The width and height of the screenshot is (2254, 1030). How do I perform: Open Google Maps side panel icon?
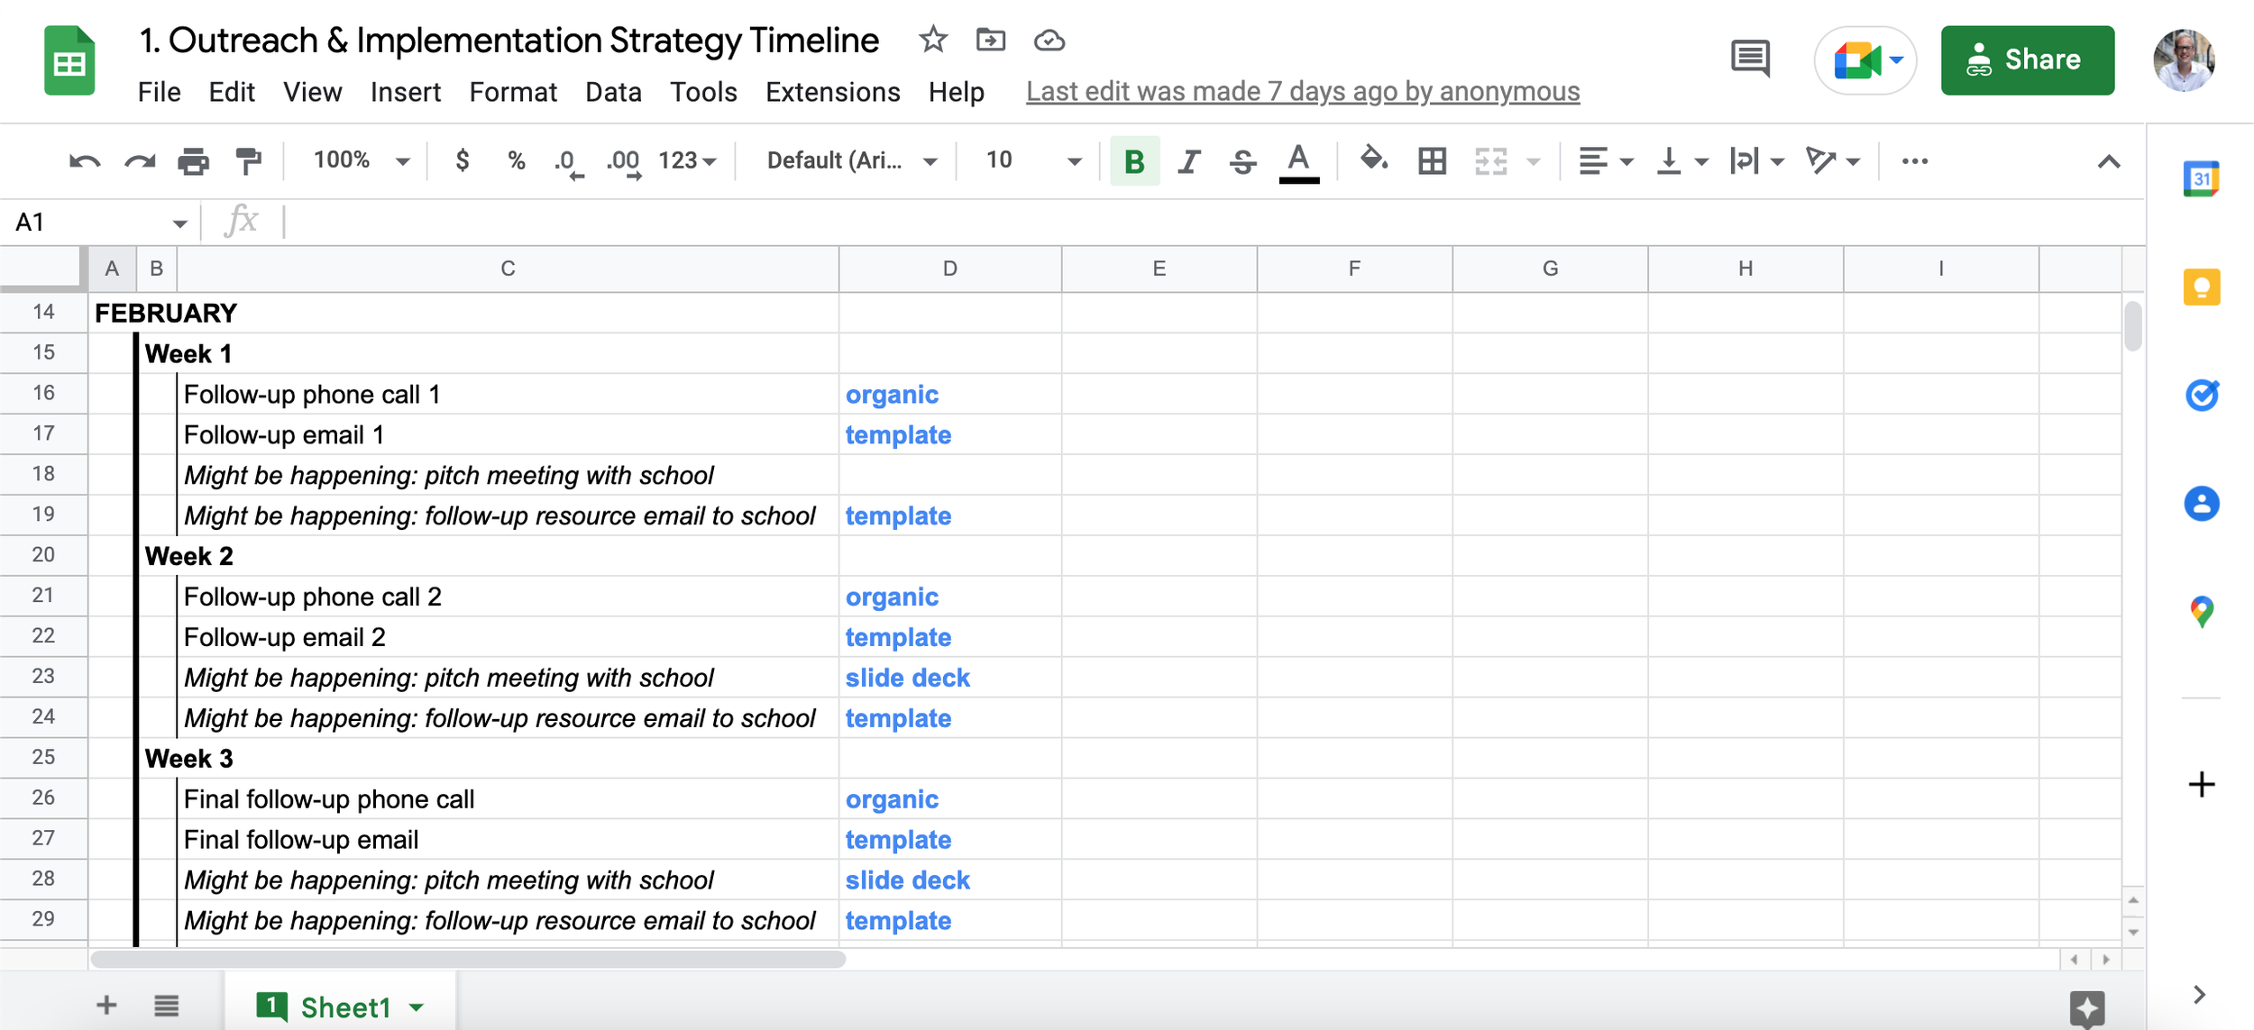coord(2201,612)
